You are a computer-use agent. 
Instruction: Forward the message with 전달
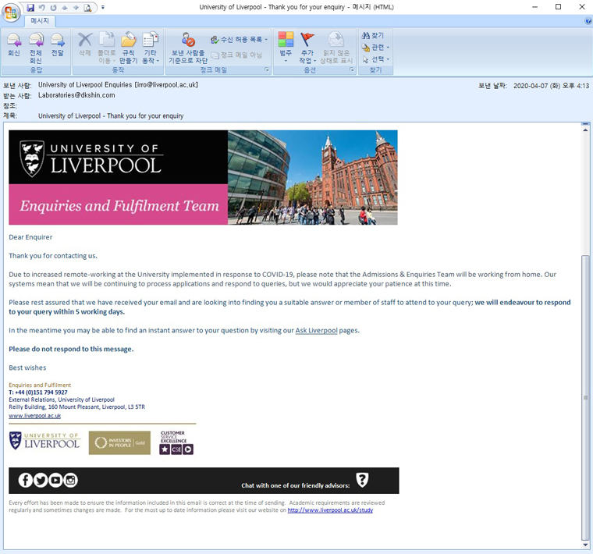pos(58,45)
